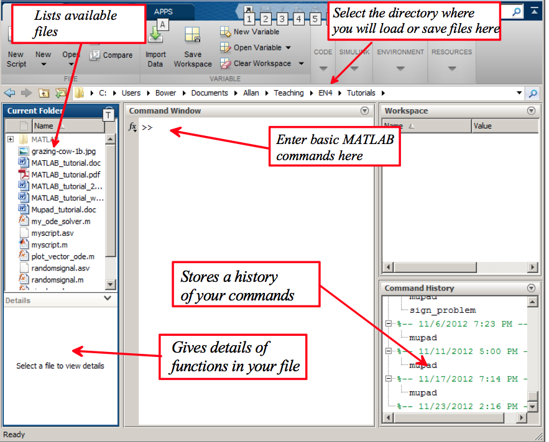Go to the Teaching folder in the path
Screen dimensions: 549x442
pos(288,93)
